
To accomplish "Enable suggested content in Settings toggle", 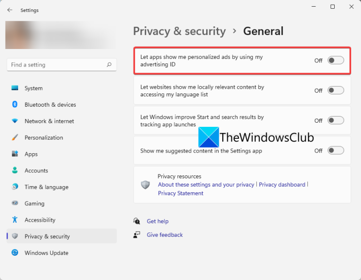I will (x=336, y=151).
